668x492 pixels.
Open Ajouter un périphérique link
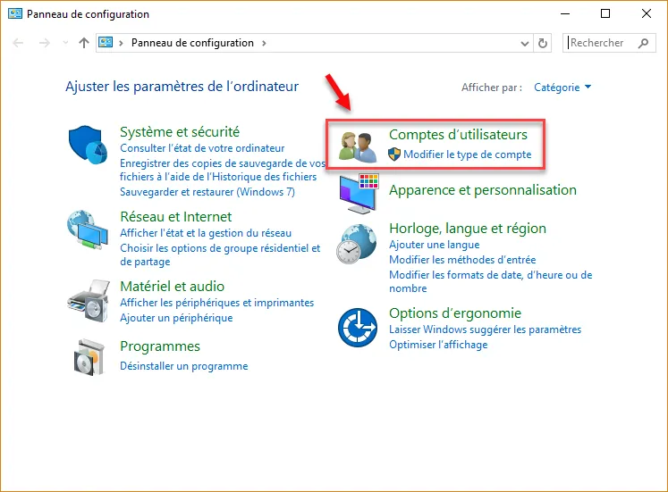(x=176, y=318)
